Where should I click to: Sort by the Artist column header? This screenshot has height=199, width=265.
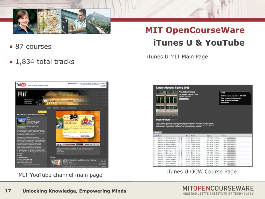click(x=198, y=136)
